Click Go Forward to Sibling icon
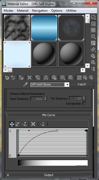 point(91,78)
